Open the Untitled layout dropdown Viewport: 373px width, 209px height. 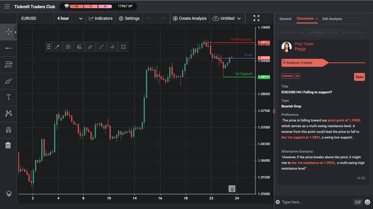click(227, 18)
